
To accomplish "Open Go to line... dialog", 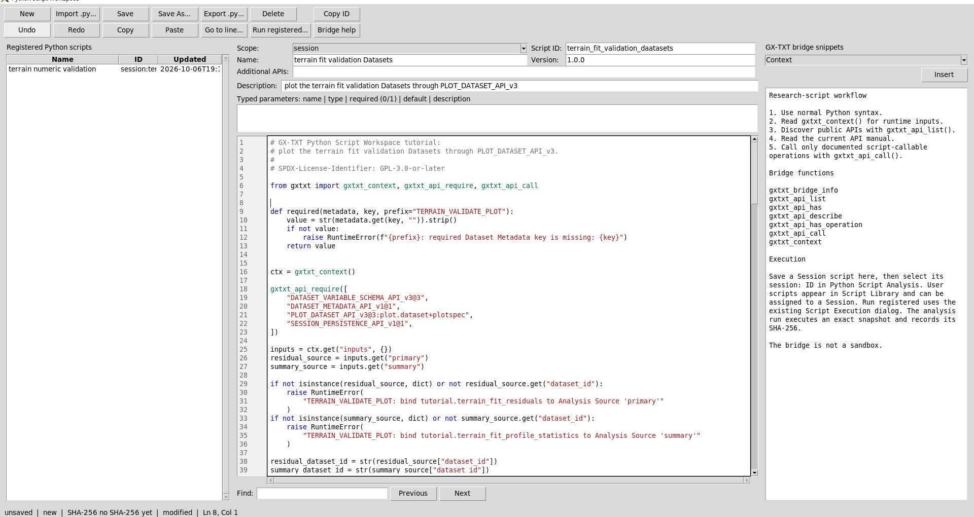I will tap(224, 30).
